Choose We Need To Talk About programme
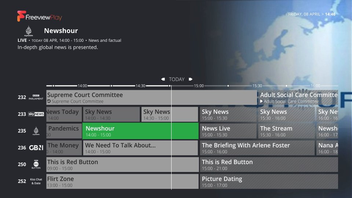The width and height of the screenshot is (352, 198). (x=140, y=148)
